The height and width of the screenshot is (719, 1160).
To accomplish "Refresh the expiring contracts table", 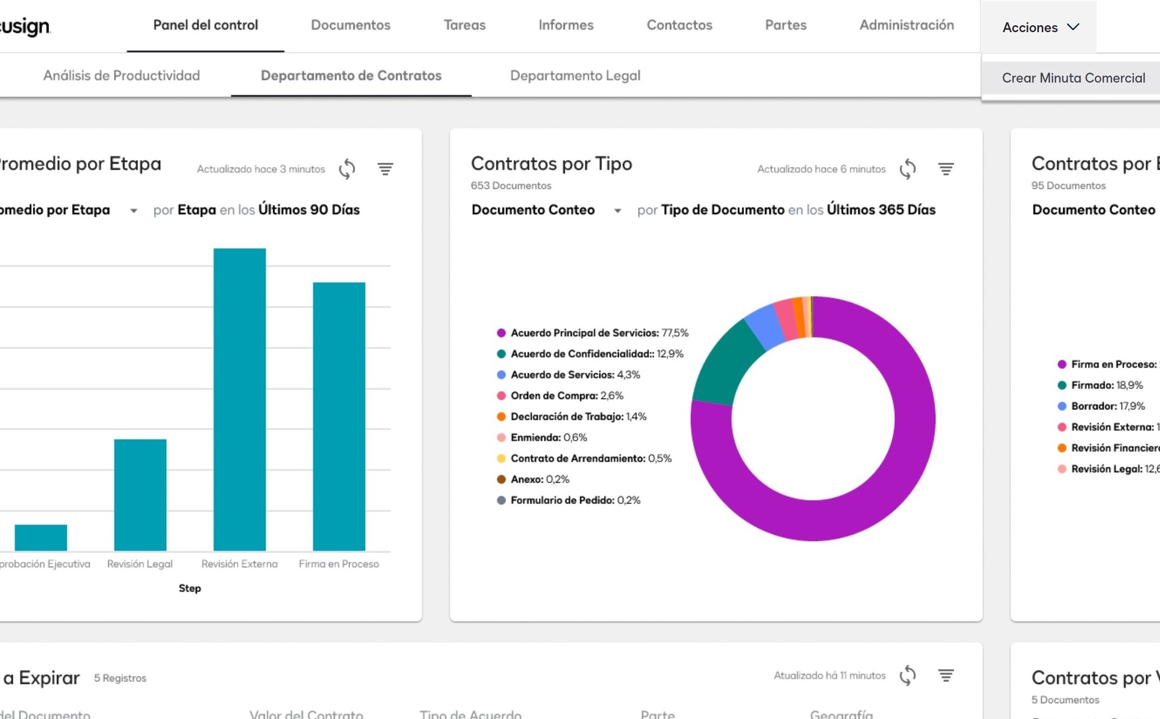I will pyautogui.click(x=907, y=675).
